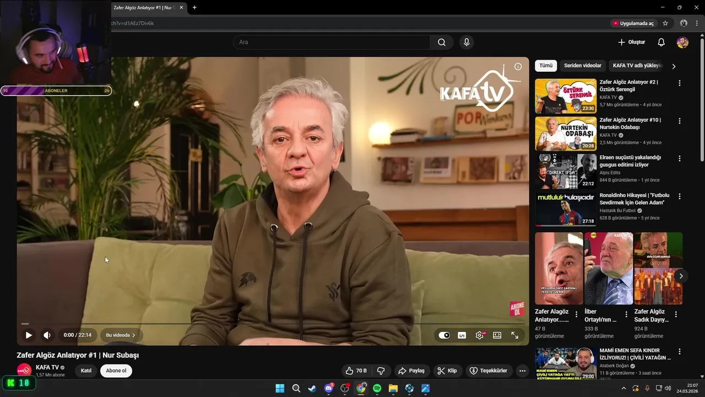Show next shorts with carousel arrow

681,276
